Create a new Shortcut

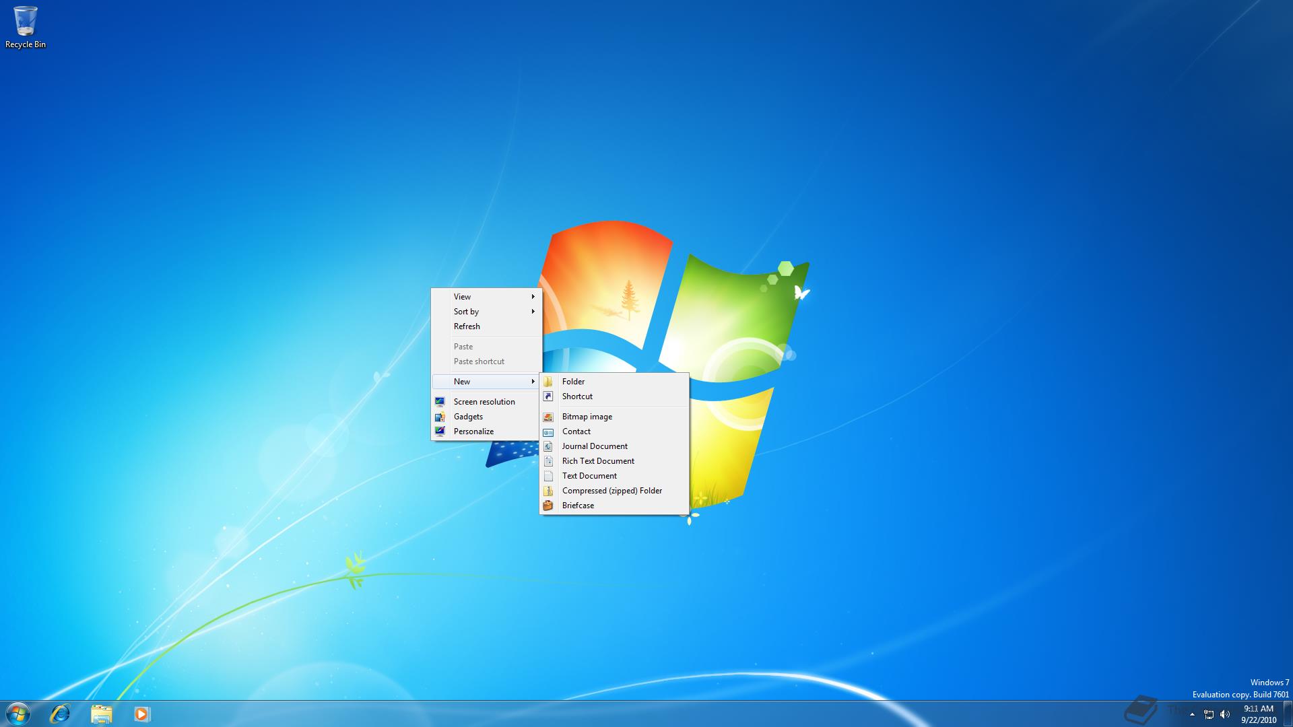(x=614, y=396)
